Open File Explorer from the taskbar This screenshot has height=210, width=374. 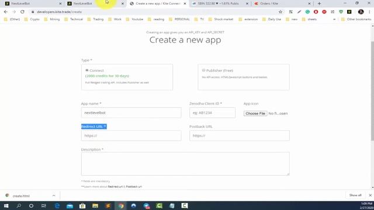click(95, 206)
